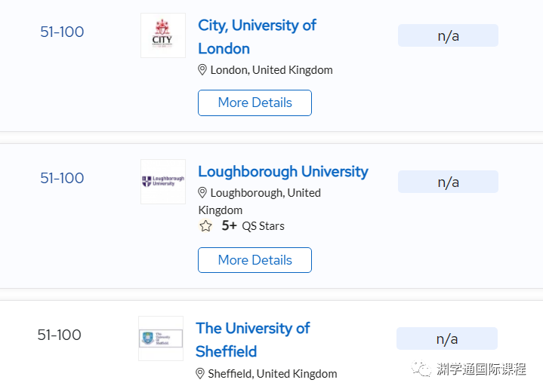Click the location pin beside Sheffield, United Kingdom

(x=200, y=374)
